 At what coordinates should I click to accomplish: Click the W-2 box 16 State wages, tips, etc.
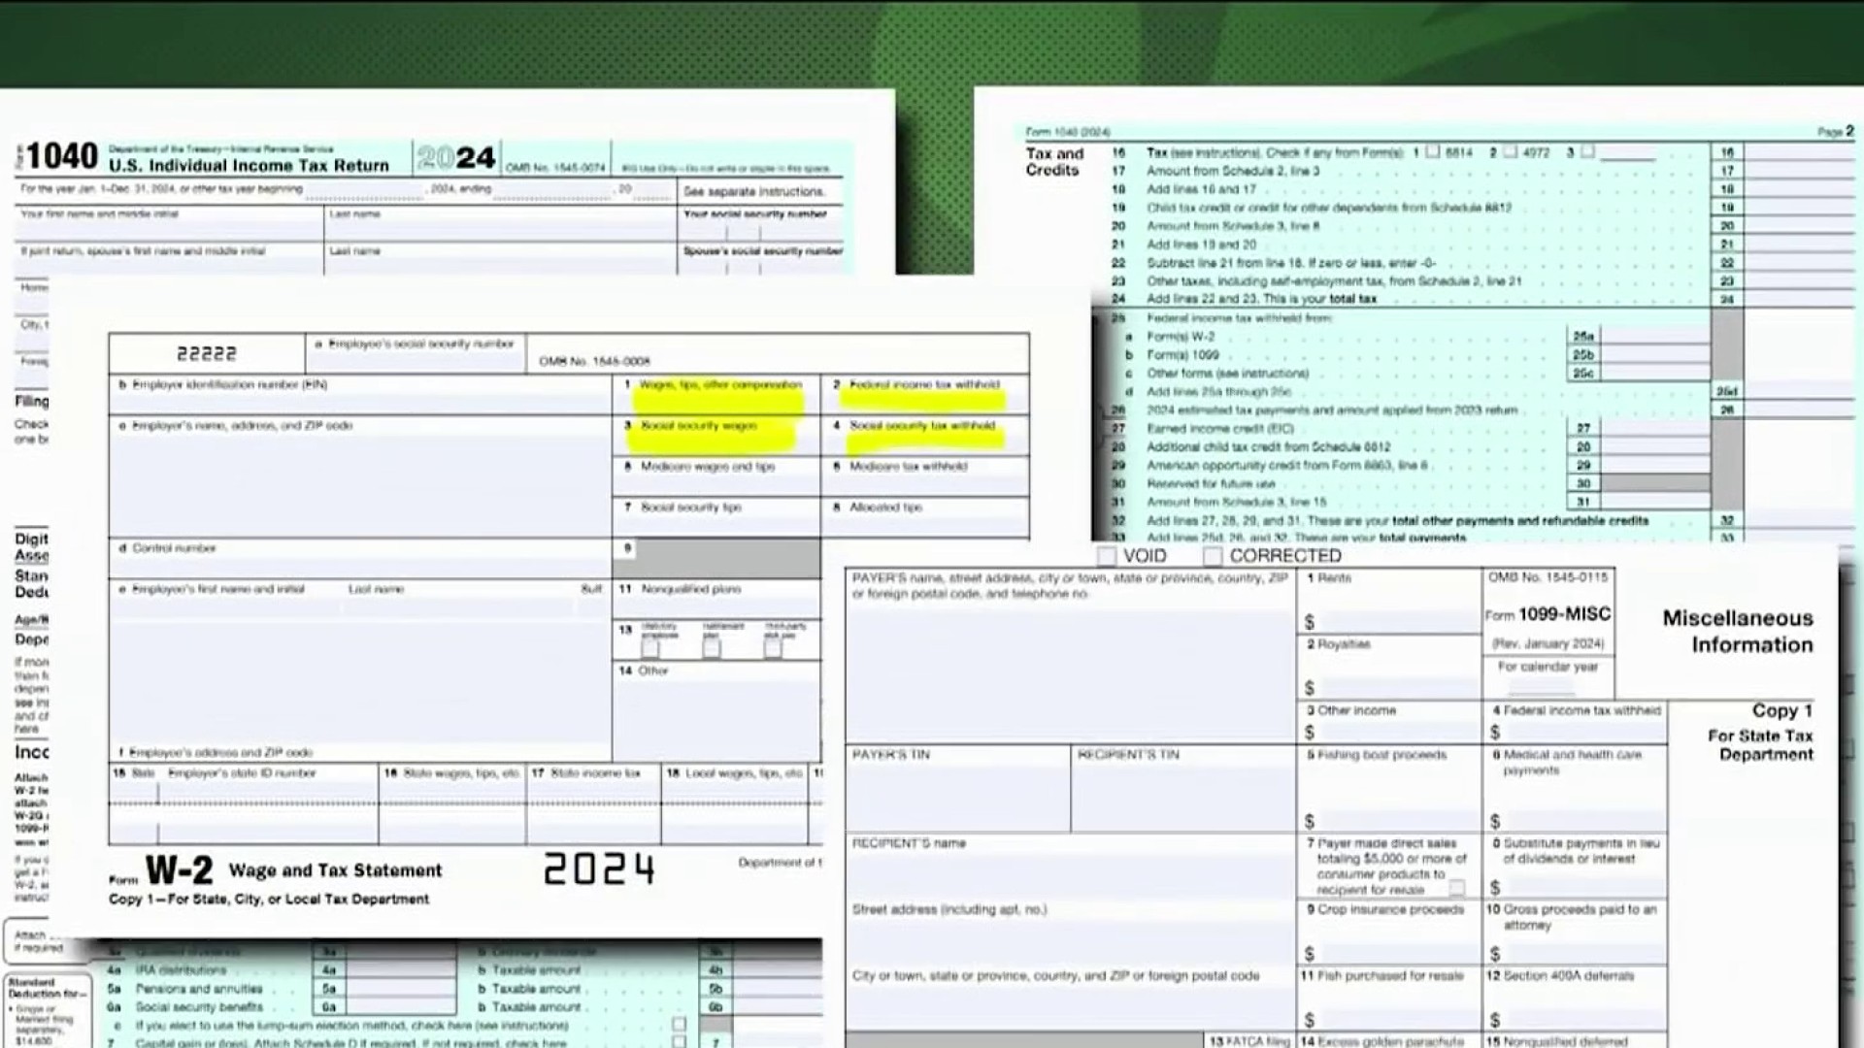click(452, 803)
